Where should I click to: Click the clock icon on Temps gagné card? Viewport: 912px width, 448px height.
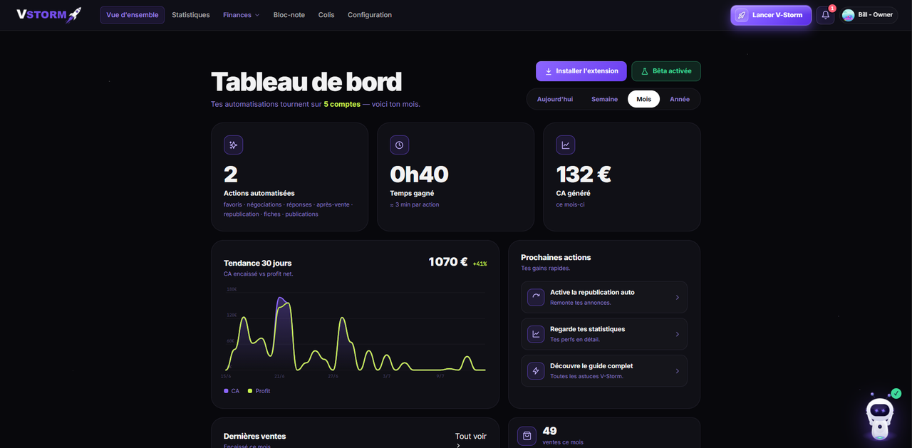[x=399, y=145]
